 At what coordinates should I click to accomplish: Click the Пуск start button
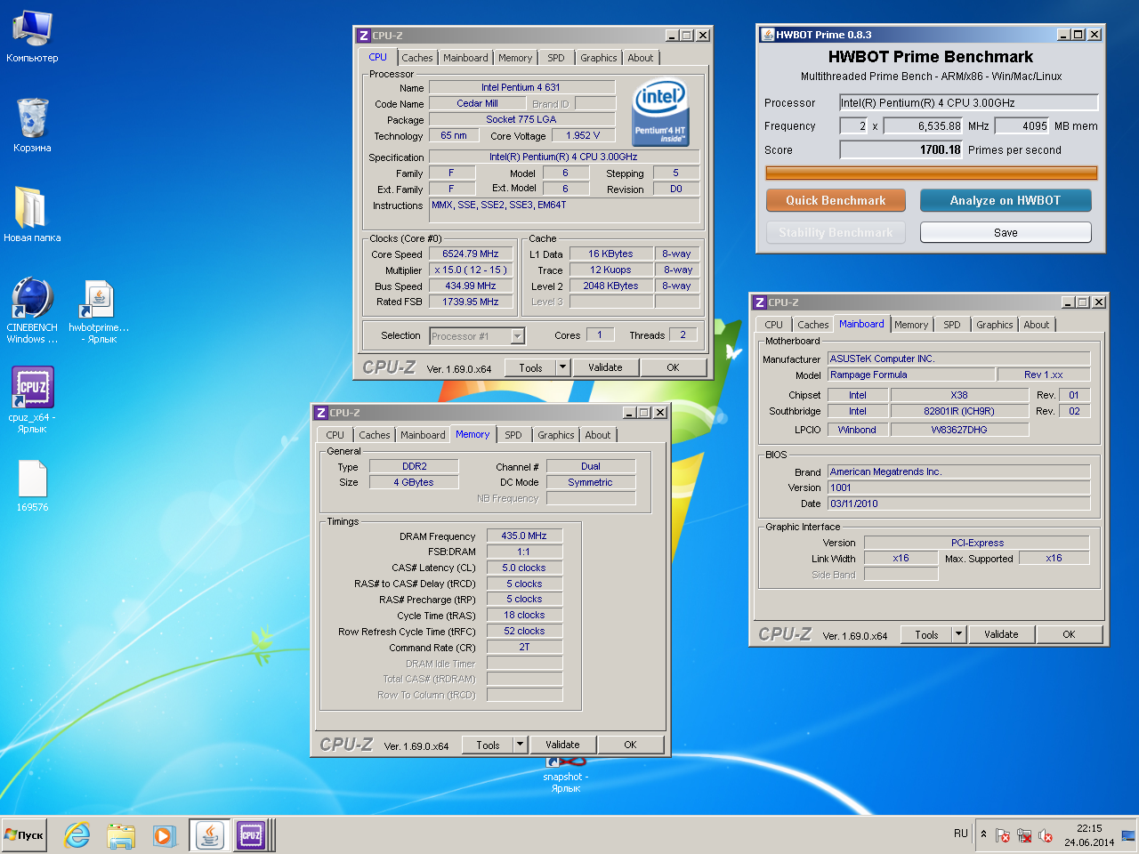pos(24,835)
